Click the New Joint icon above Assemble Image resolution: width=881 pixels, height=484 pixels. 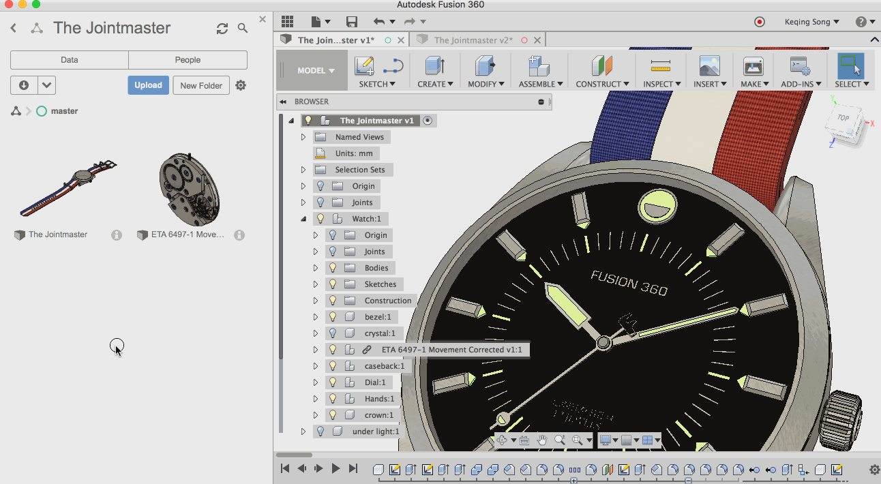[539, 66]
